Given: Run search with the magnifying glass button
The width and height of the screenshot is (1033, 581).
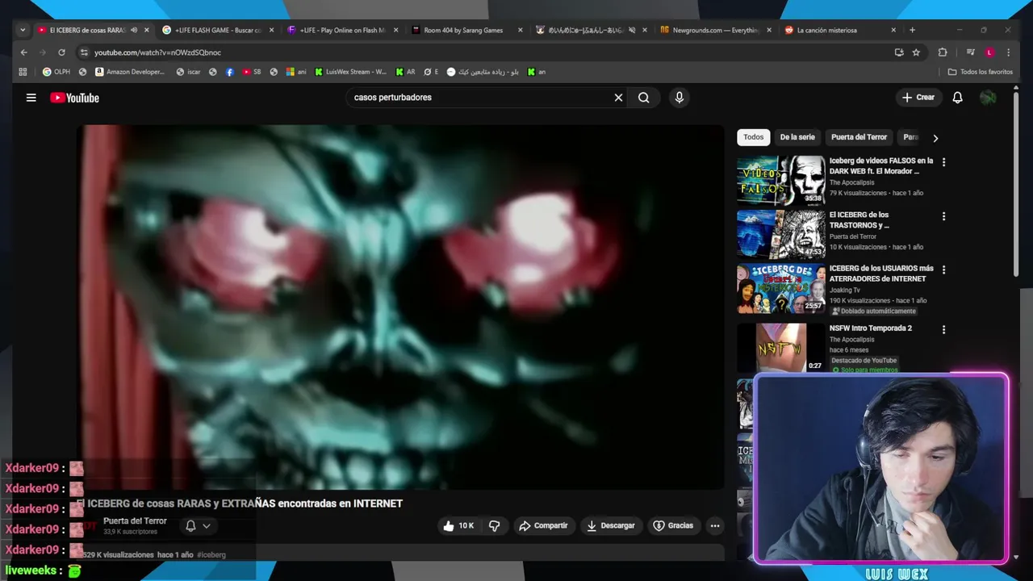Looking at the screenshot, I should pos(643,98).
